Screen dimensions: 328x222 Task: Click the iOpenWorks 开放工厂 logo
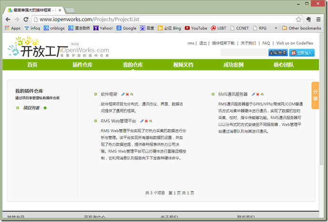[x=59, y=48]
